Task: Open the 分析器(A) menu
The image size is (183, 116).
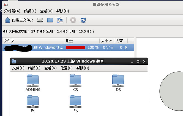Action: (x=12, y=11)
